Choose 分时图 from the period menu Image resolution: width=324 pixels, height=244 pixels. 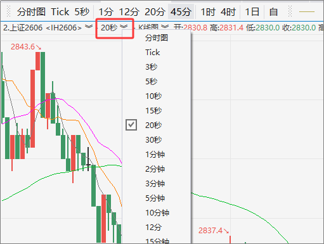[157, 38]
